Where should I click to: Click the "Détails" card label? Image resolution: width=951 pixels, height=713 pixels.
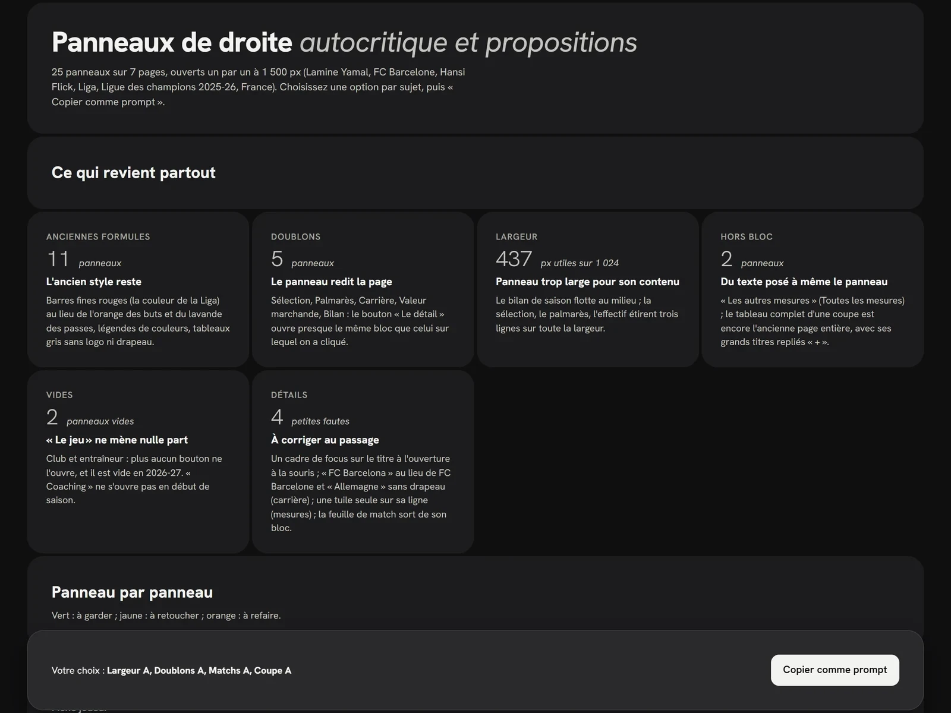tap(289, 395)
